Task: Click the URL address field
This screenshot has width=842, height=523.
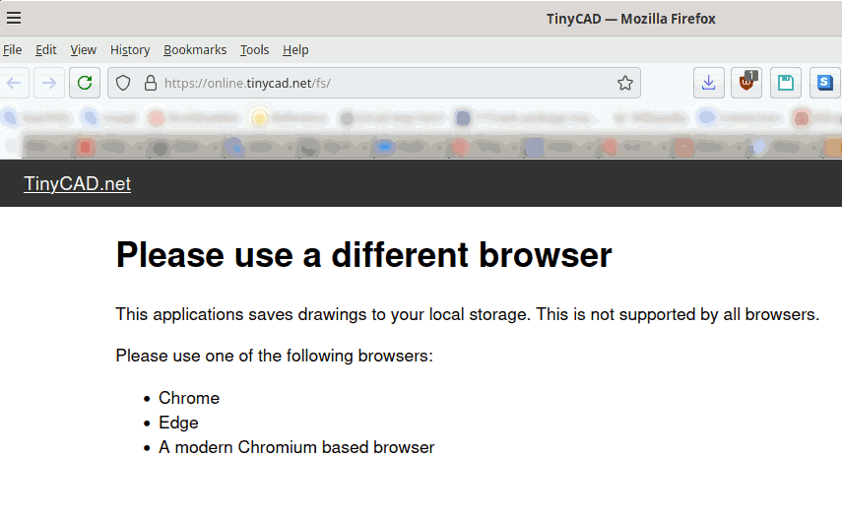Action: click(x=387, y=84)
